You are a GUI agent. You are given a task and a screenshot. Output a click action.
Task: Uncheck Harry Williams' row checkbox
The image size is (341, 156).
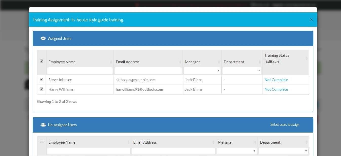[42, 89]
